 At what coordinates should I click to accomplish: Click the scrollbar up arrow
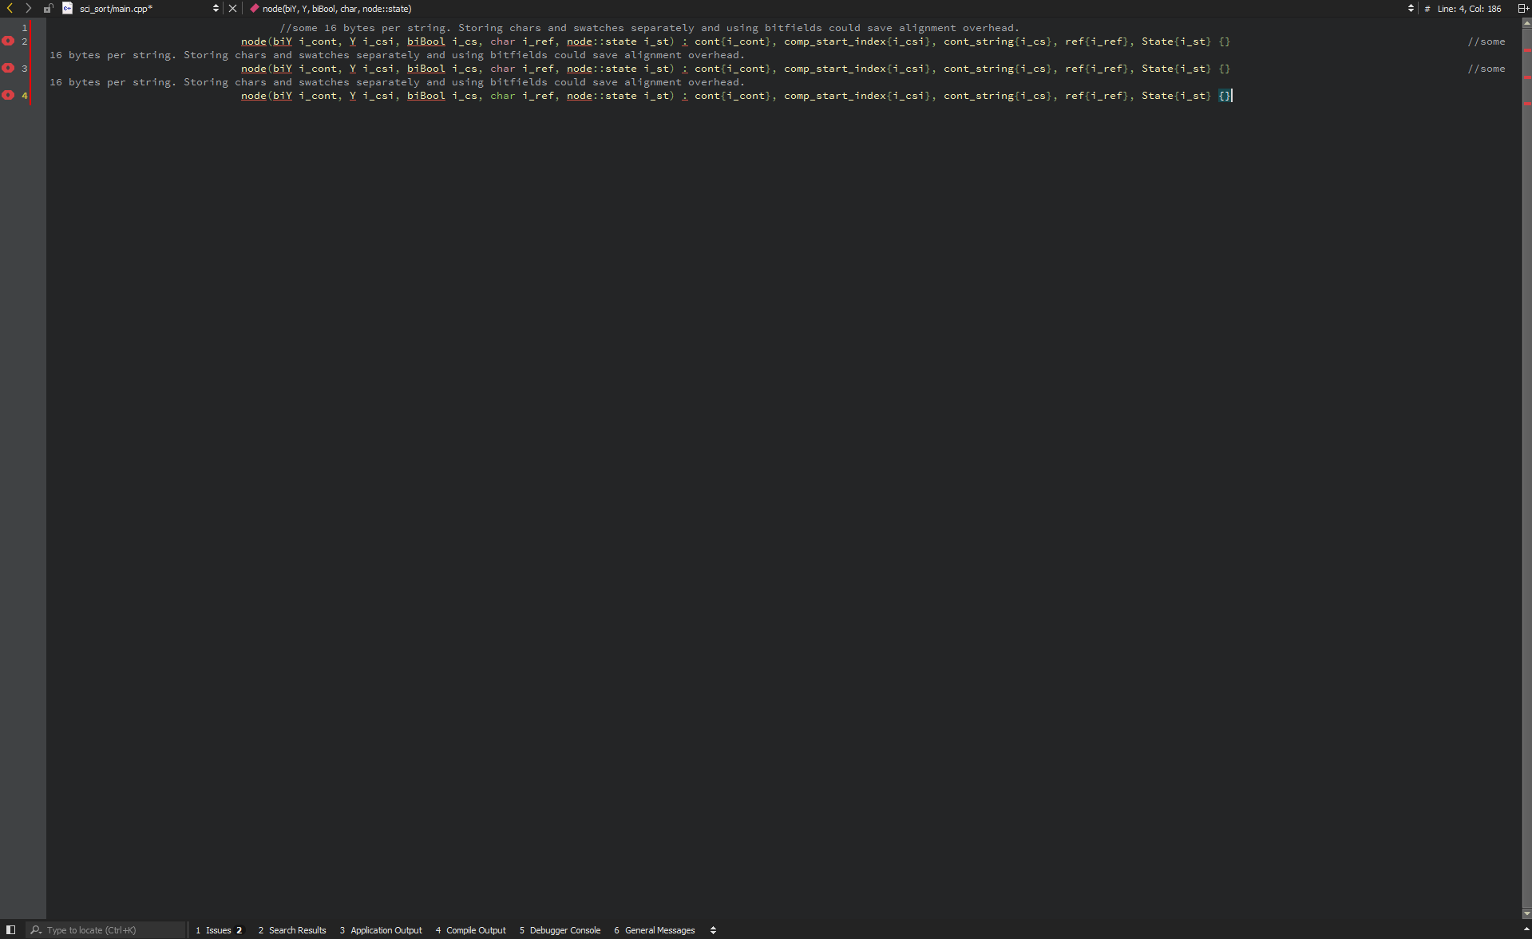1526,23
